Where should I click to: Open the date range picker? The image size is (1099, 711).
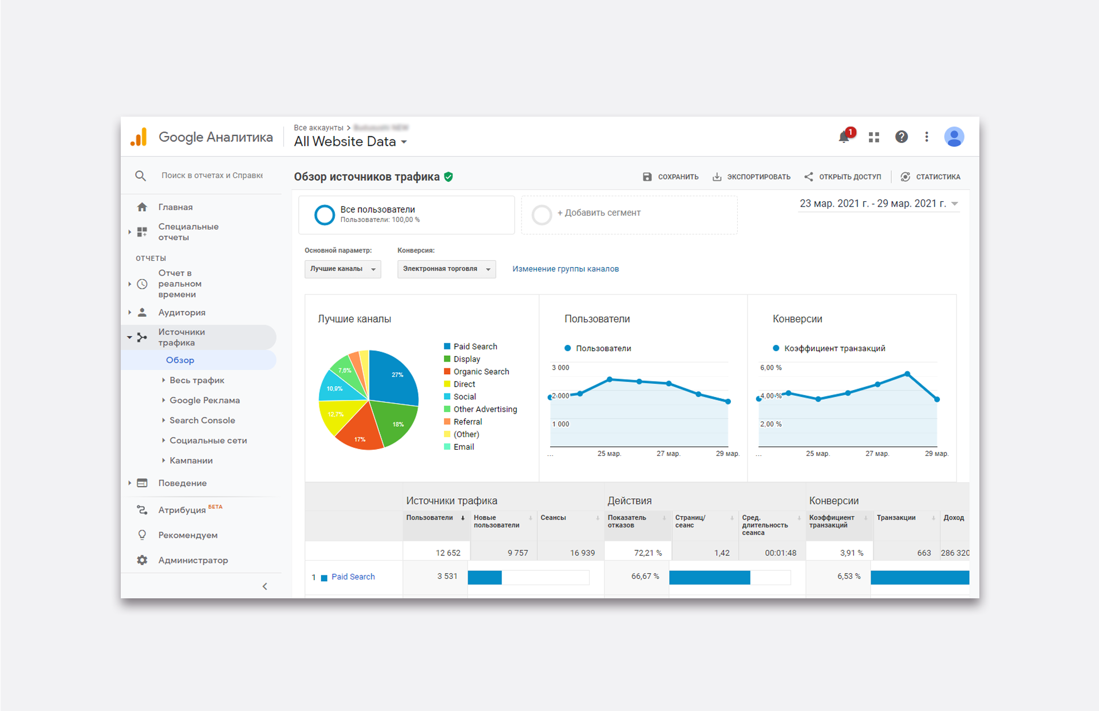pyautogui.click(x=878, y=204)
